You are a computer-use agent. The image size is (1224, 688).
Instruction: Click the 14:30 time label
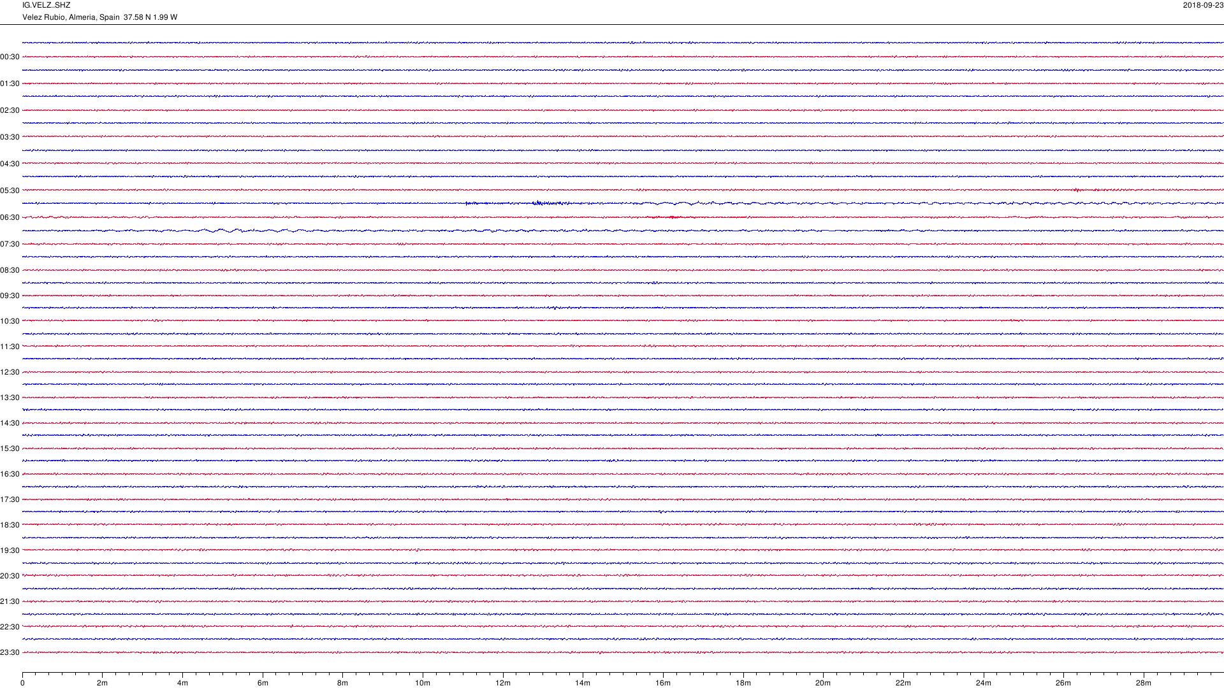(x=10, y=423)
